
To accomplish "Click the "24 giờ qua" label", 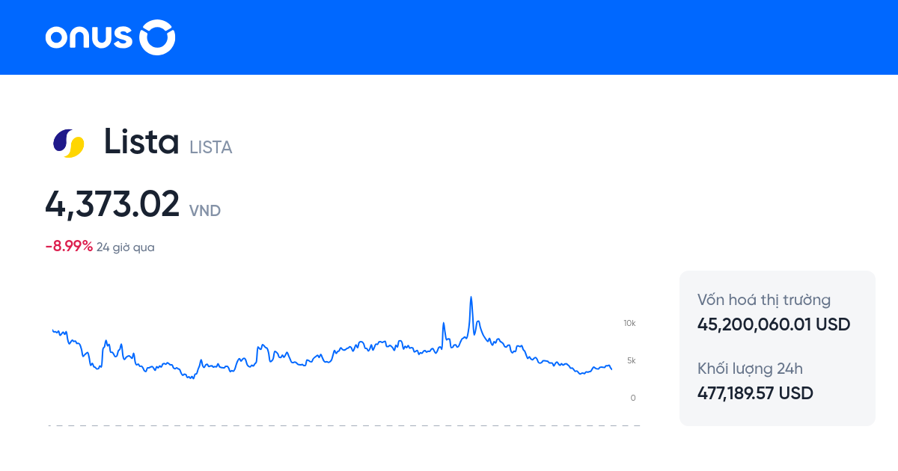I will coord(126,247).
